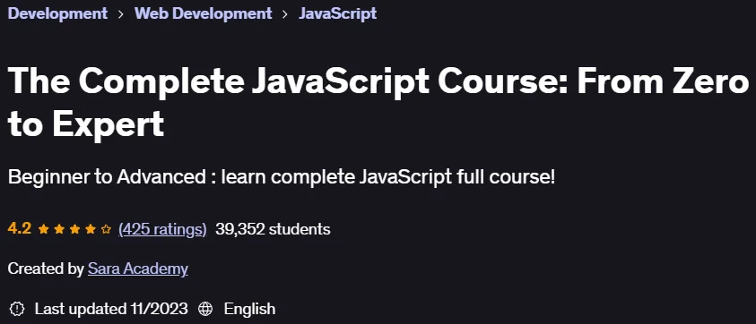Click the Beginner to Advanced subtitle
This screenshot has width=756, height=324.
coord(282,177)
